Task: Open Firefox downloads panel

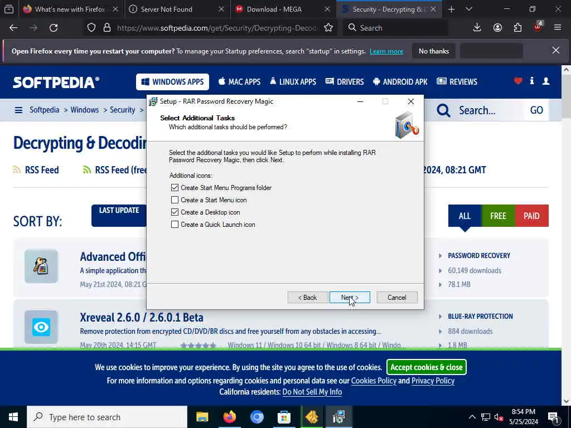Action: pos(477,28)
